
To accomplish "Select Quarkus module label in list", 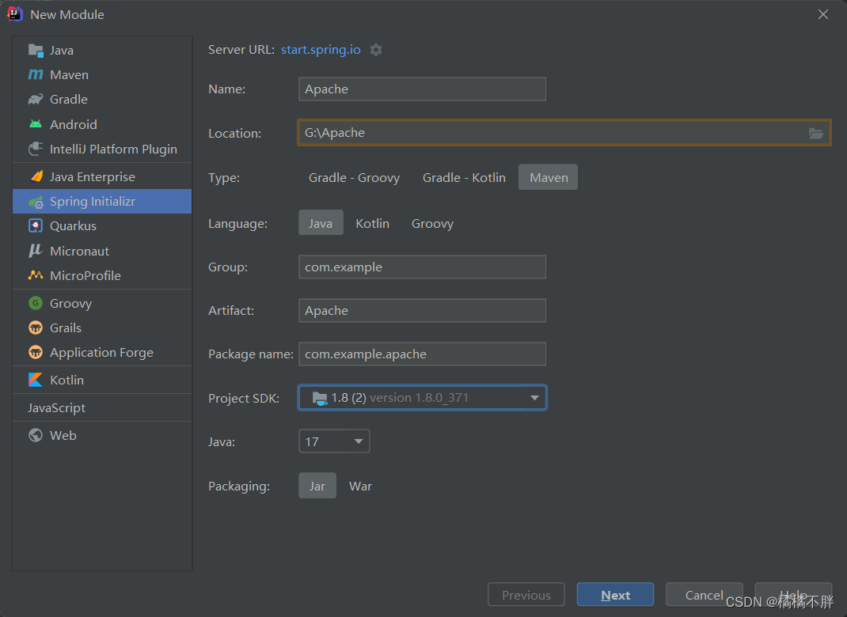I will tap(73, 225).
